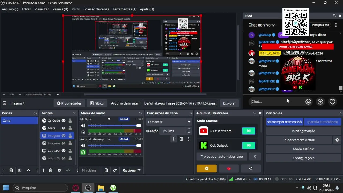Open virtual camera settings gear
This screenshot has width=343, height=193.
[337, 140]
